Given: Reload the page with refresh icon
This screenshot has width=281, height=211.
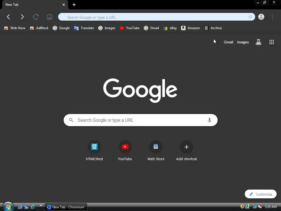Looking at the screenshot, I should coord(36,17).
